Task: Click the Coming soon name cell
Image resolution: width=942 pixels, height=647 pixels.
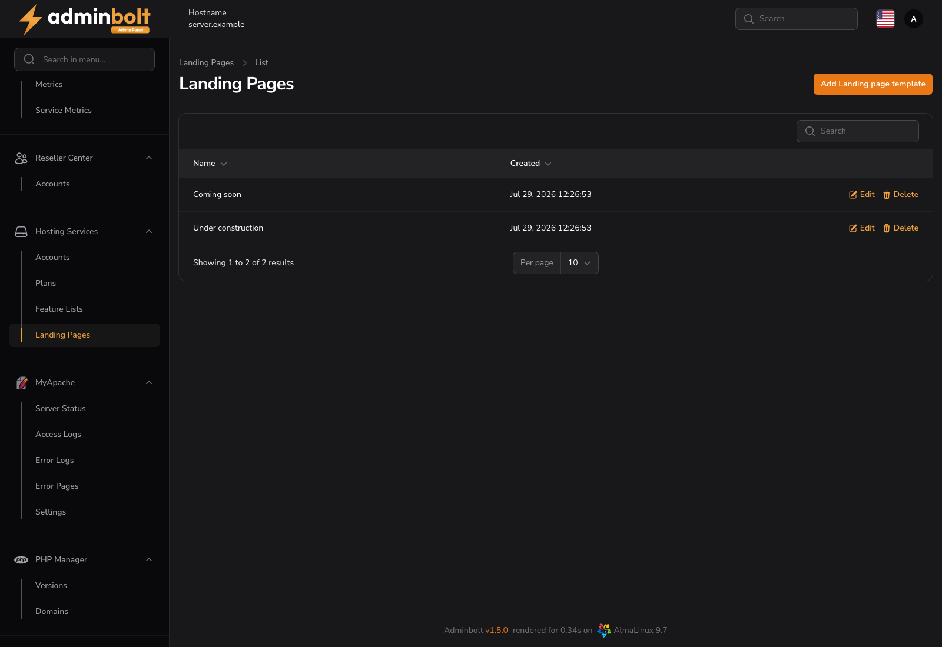Action: 217,195
